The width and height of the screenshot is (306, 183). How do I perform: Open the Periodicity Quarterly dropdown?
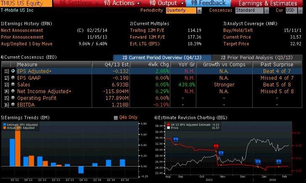pyautogui.click(x=181, y=10)
